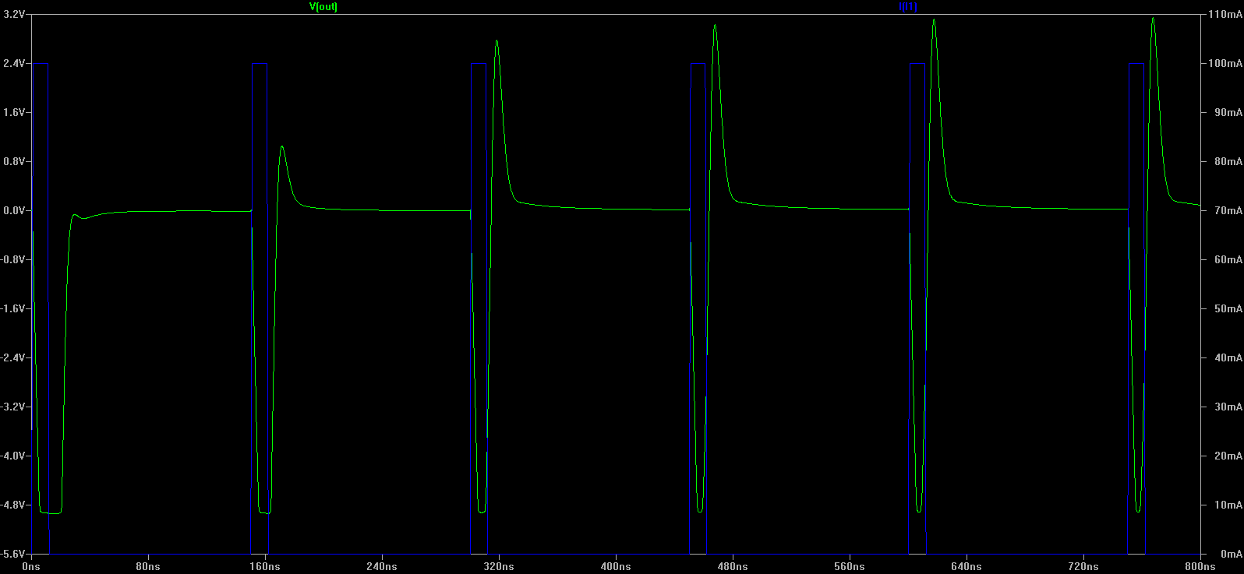
Task: Click the 400ns time axis label
Action: [x=616, y=566]
